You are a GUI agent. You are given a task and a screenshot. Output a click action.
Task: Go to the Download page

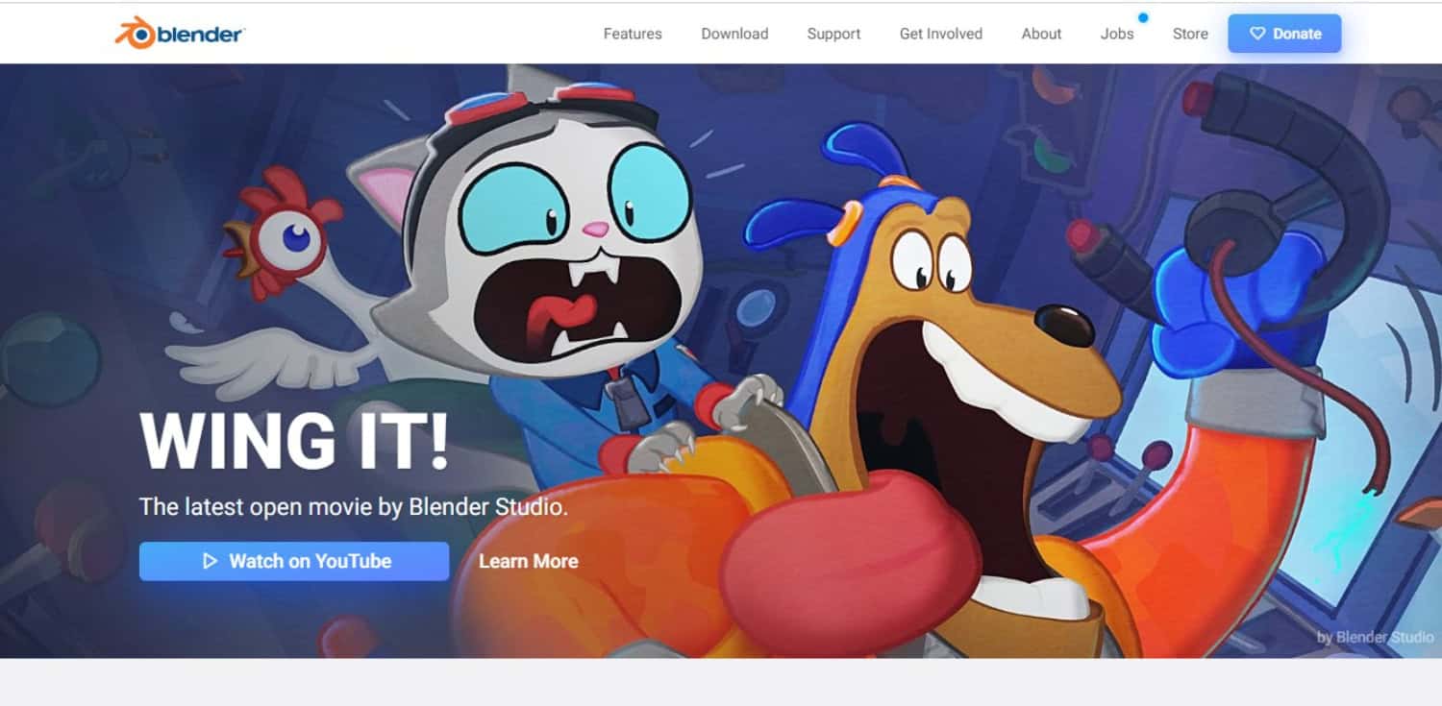tap(734, 34)
